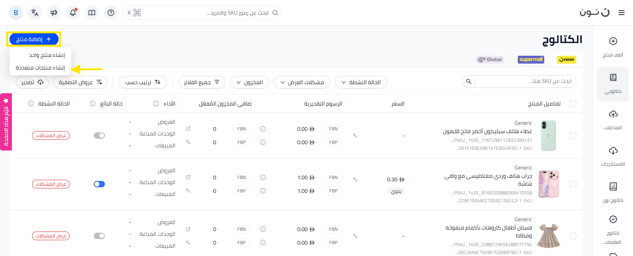Click إضافة منتج add product button
The image size is (633, 256).
(34, 39)
